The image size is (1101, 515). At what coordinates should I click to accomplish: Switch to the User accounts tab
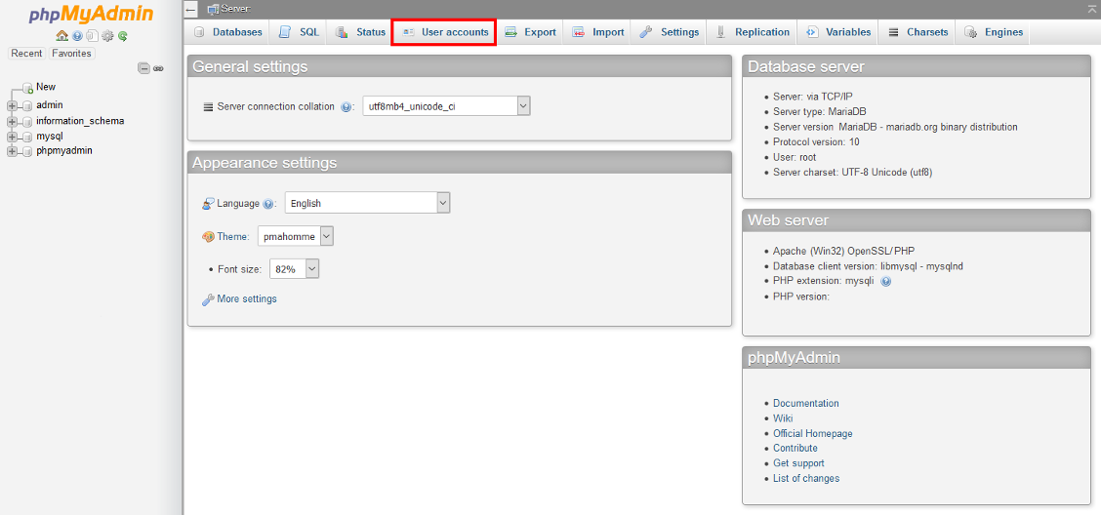pyautogui.click(x=444, y=32)
